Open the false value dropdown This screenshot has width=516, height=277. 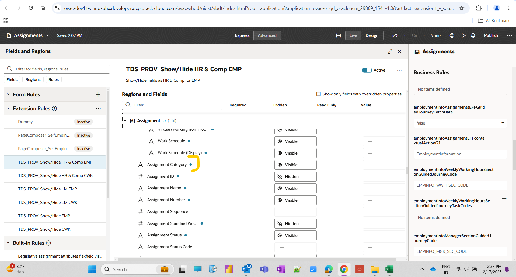click(x=503, y=123)
